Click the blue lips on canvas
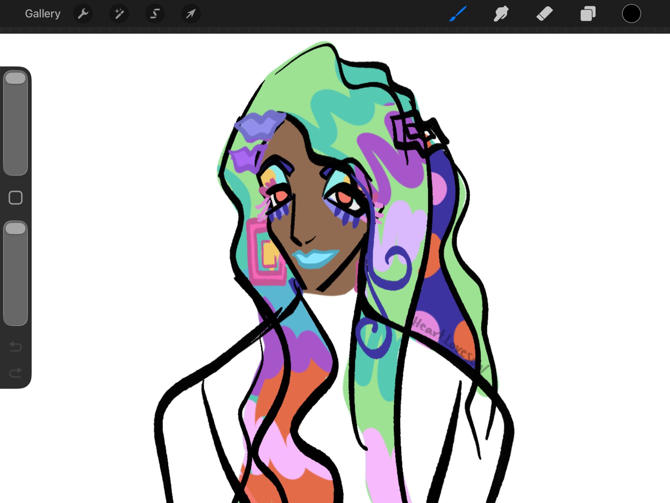This screenshot has width=670, height=503. 315,258
